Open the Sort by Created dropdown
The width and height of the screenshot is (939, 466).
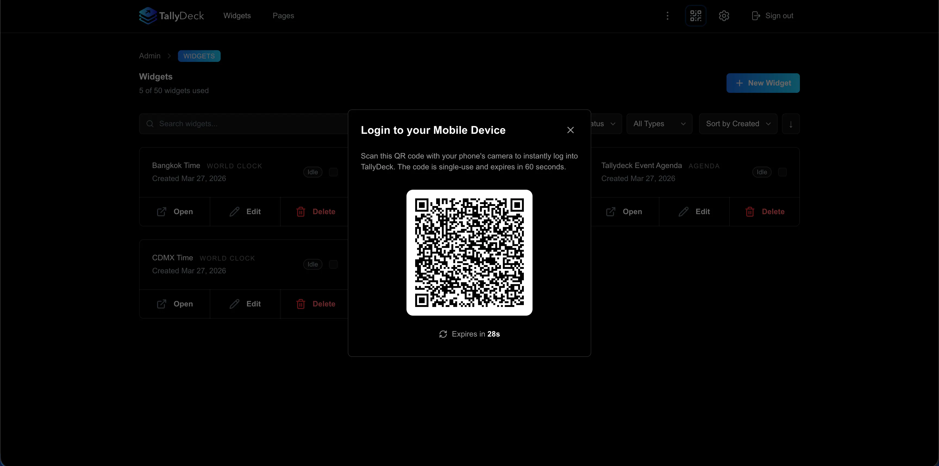738,124
